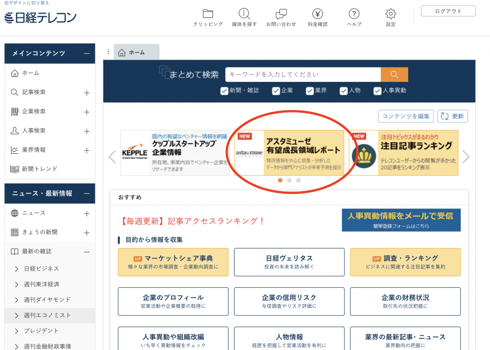Select first orange carousel dot
Viewport: 490px width, 350px height.
(x=280, y=180)
